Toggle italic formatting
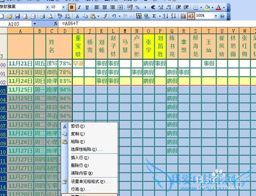Viewport: 256px width, 196px height. 79,7
